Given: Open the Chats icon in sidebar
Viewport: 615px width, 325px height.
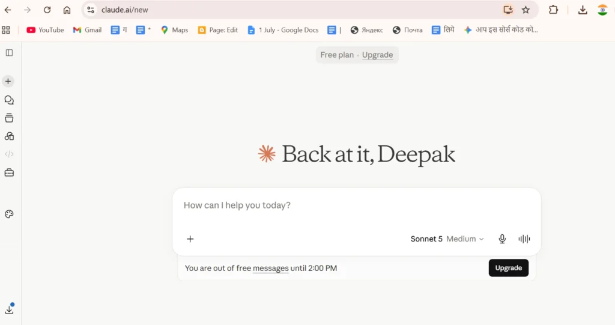Looking at the screenshot, I should click(x=9, y=100).
